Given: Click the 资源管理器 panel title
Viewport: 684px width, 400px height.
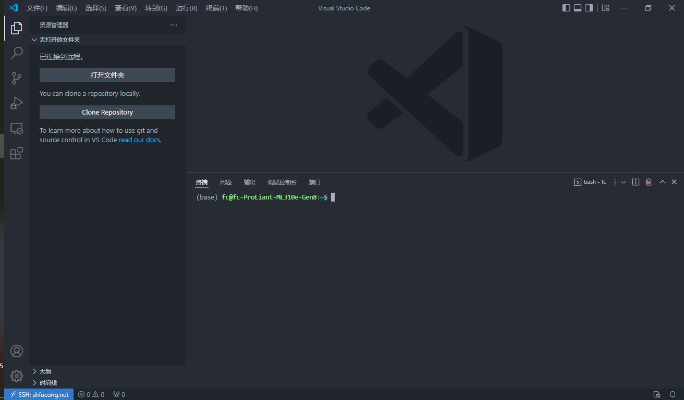Looking at the screenshot, I should coord(54,25).
